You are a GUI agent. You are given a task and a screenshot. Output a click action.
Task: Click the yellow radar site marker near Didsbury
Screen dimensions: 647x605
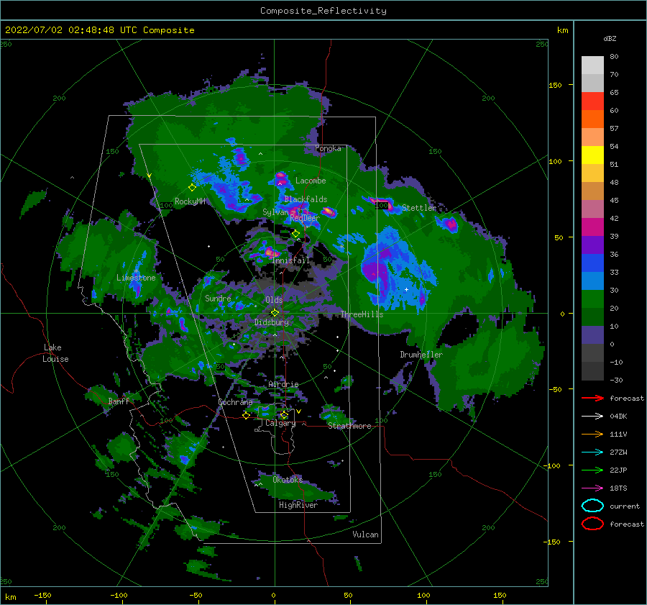click(x=275, y=313)
